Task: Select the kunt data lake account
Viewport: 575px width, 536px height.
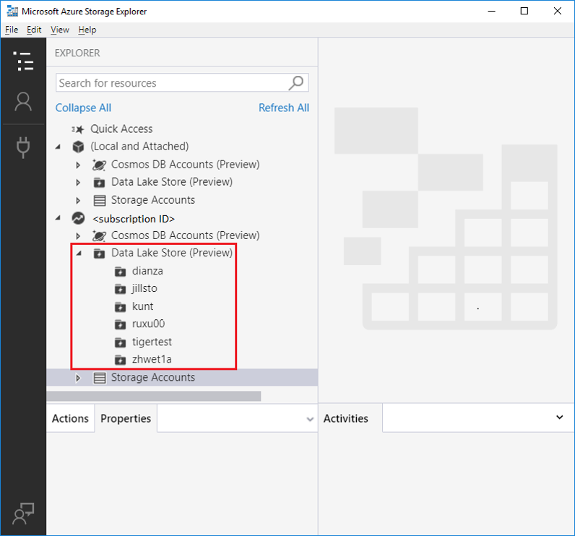Action: pos(142,306)
